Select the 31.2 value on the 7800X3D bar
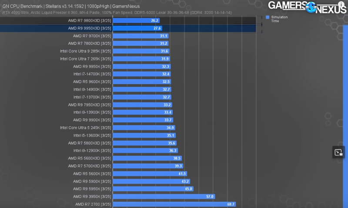Screen dimensions: 348x208 [164, 43]
